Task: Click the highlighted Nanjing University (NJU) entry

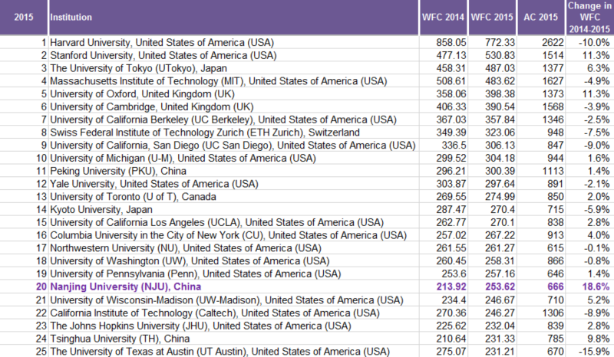Action: pos(124,286)
